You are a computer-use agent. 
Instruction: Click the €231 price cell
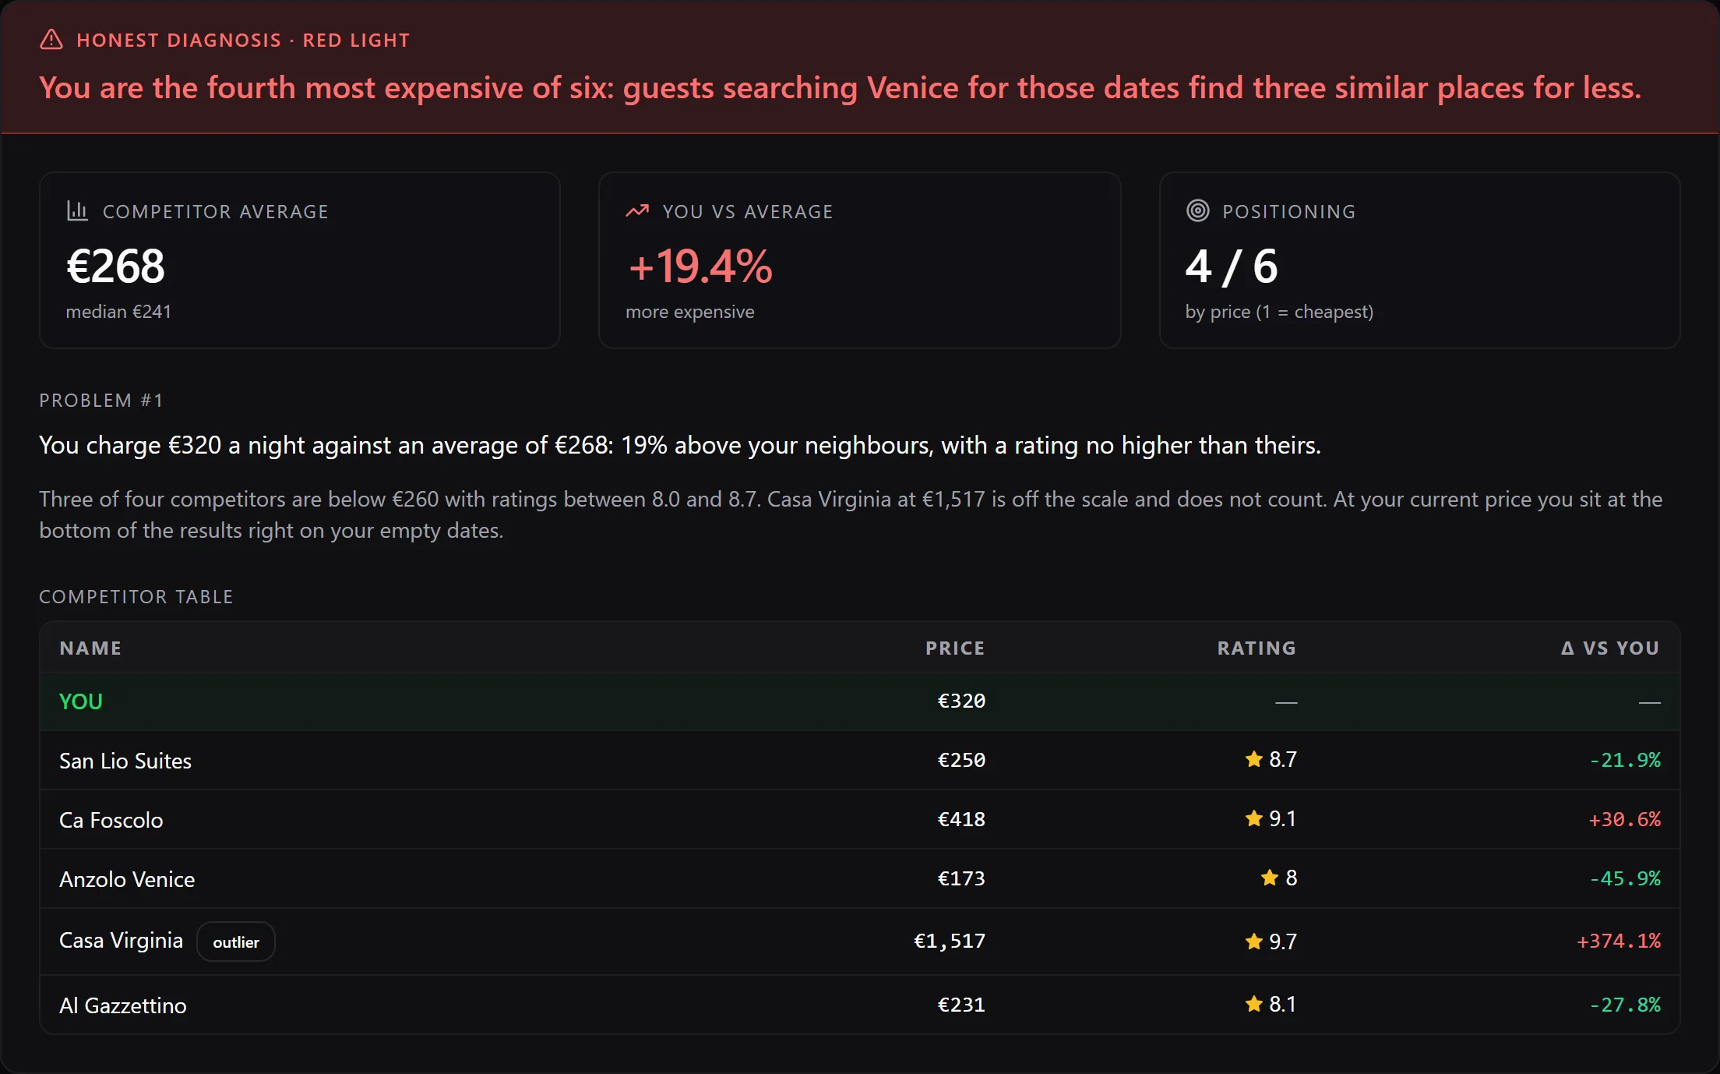[x=961, y=1005]
